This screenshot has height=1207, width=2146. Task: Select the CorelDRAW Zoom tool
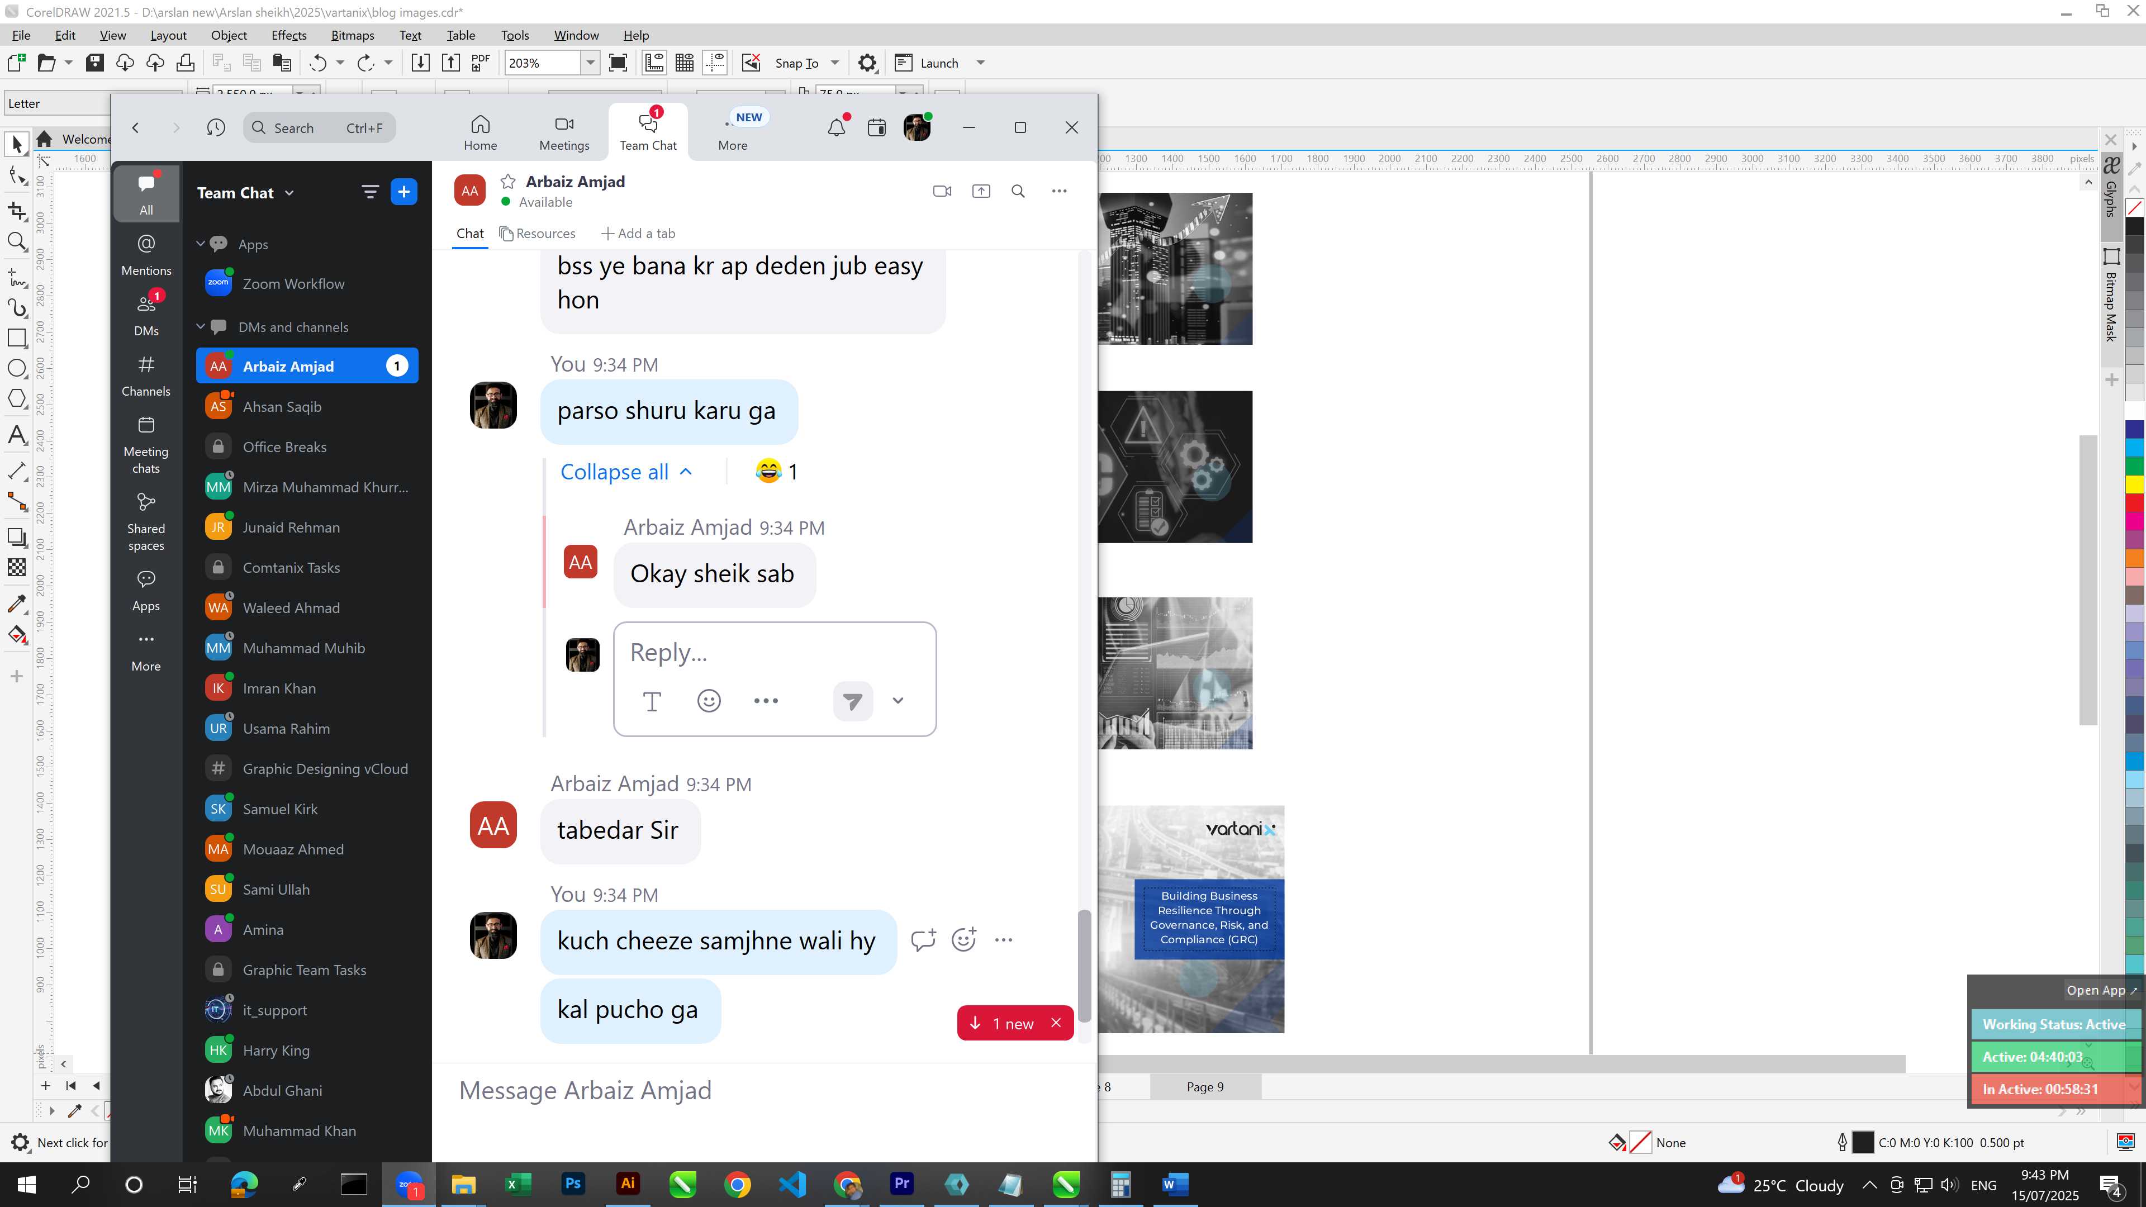[x=17, y=241]
